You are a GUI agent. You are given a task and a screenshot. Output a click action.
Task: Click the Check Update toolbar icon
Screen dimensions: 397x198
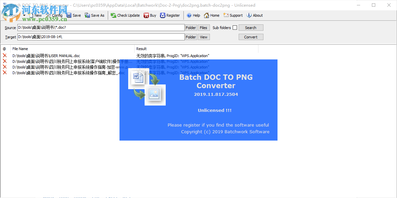[x=114, y=15]
